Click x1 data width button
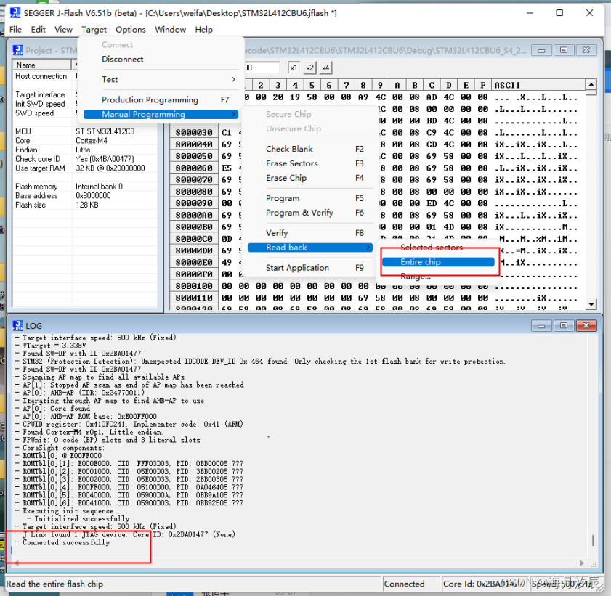Screen dimensions: 611x596 point(294,68)
